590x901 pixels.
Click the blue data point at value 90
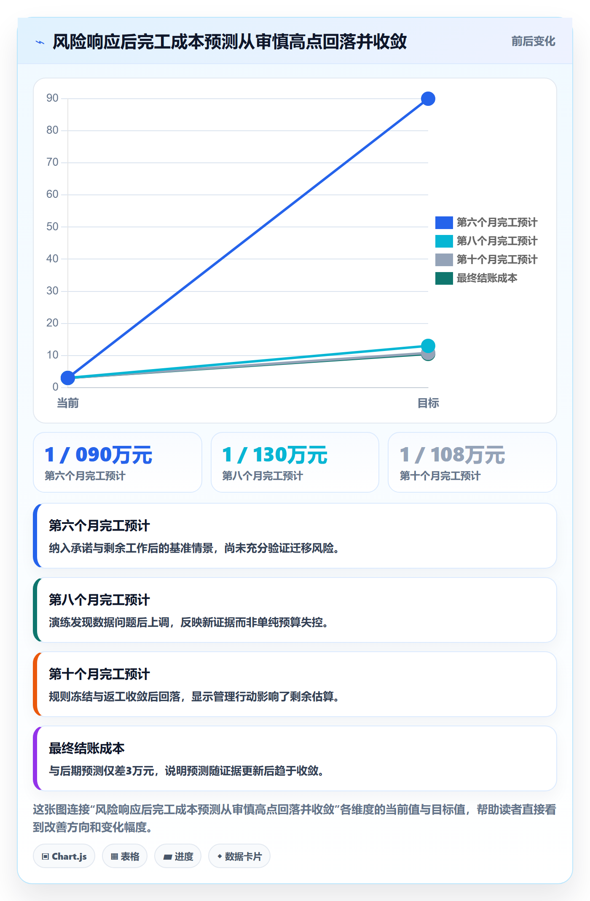pyautogui.click(x=428, y=99)
